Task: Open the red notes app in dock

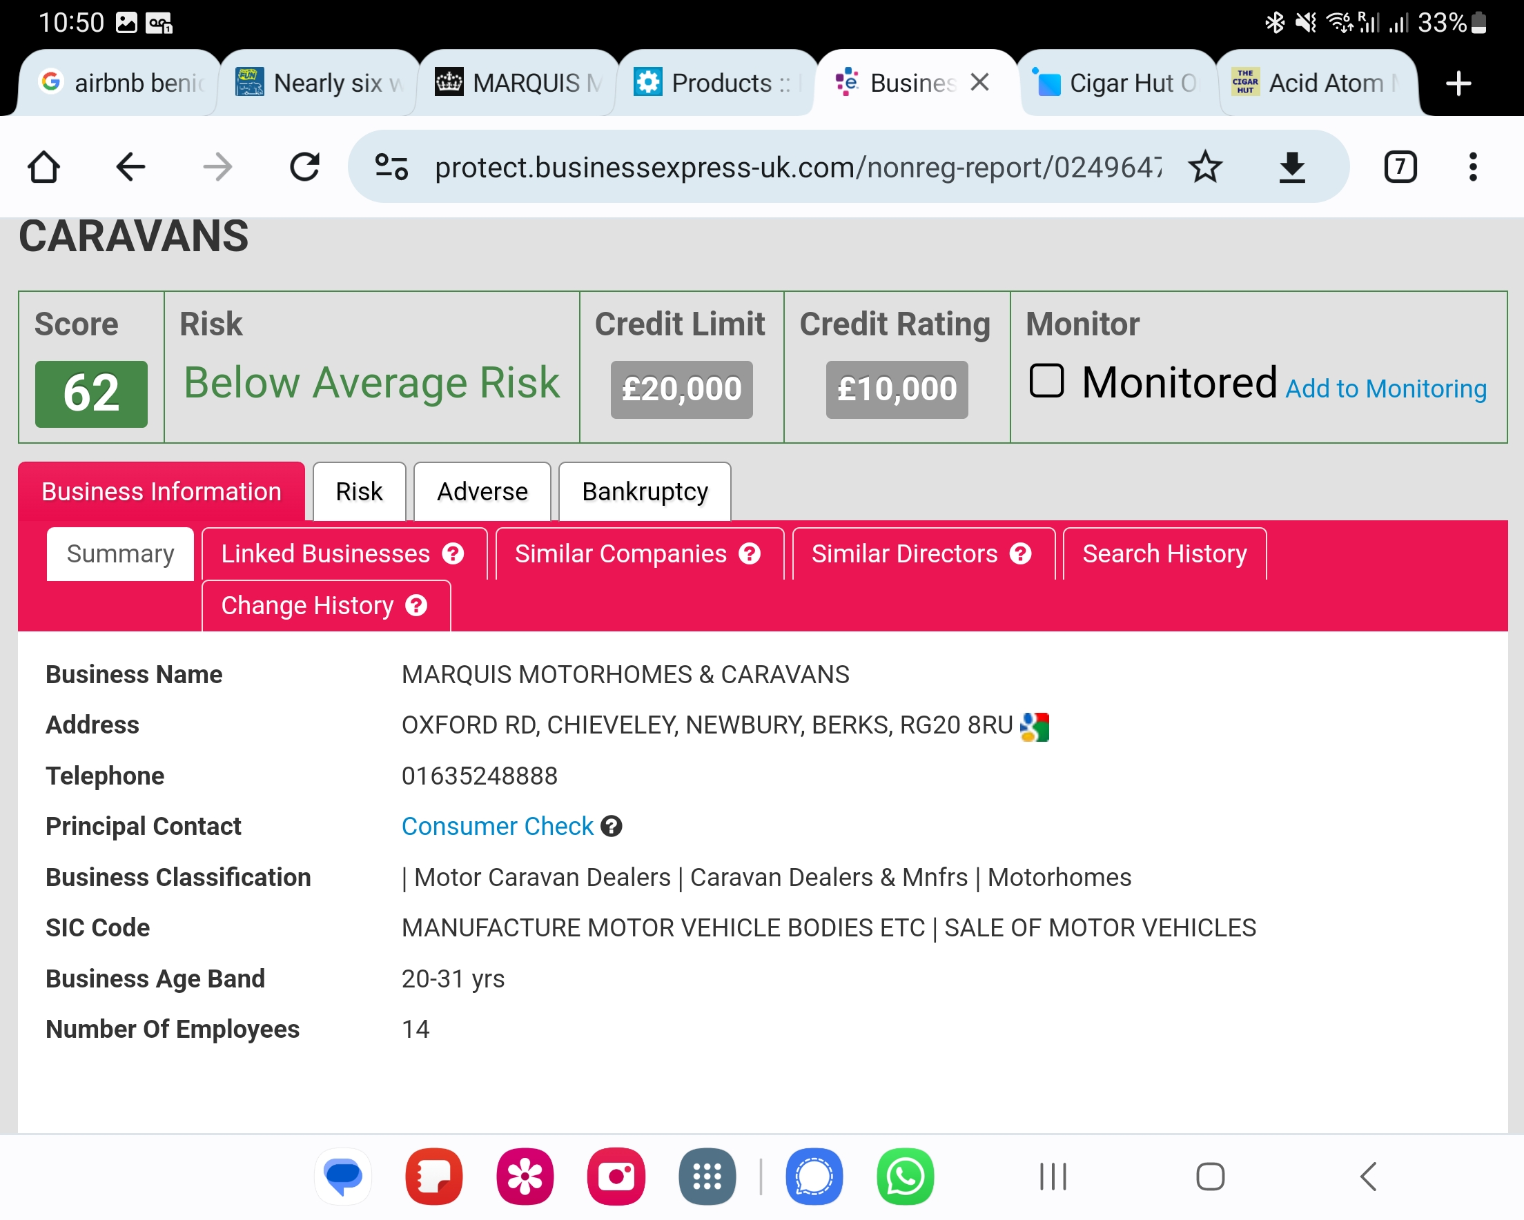Action: pos(434,1177)
